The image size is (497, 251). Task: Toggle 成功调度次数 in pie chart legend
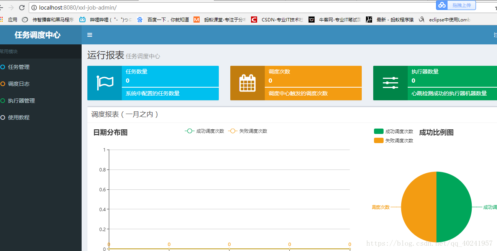pyautogui.click(x=394, y=131)
